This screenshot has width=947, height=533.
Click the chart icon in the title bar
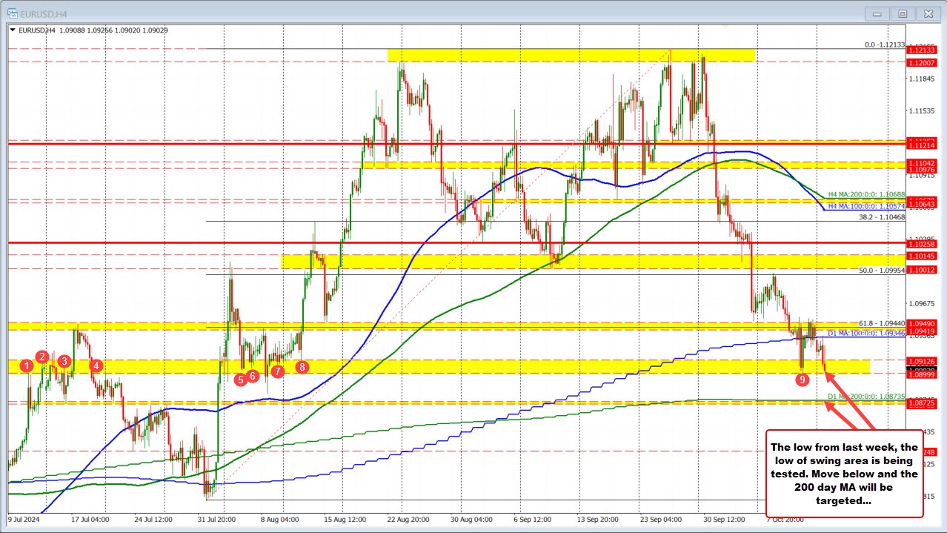13,13
